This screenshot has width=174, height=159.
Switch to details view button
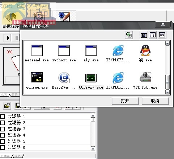(162, 35)
